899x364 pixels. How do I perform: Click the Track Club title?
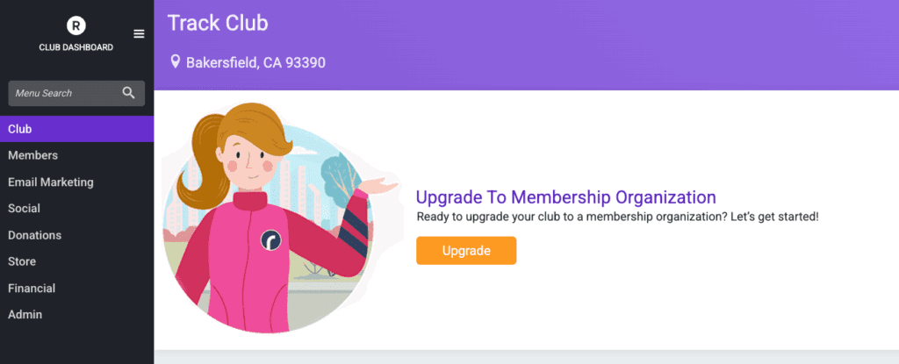tap(218, 23)
